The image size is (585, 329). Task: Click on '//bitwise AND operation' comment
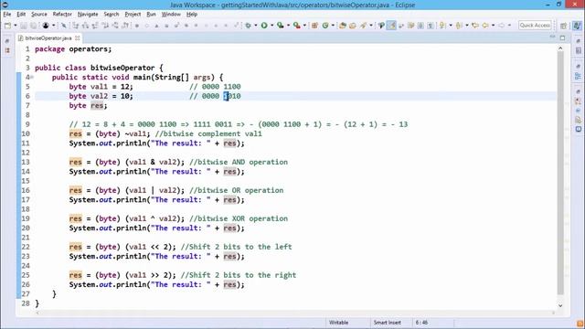click(x=239, y=162)
